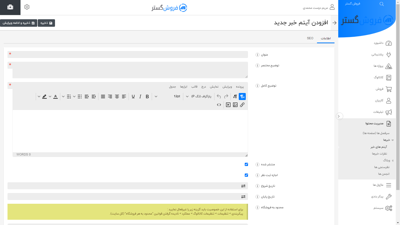Click the فروش shopping cart icon
Image resolution: width=400 pixels, height=225 pixels.
[x=388, y=89]
